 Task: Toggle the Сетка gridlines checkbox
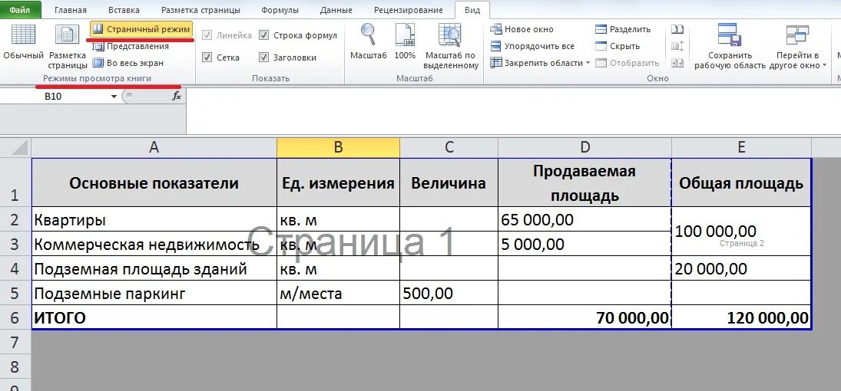(207, 58)
